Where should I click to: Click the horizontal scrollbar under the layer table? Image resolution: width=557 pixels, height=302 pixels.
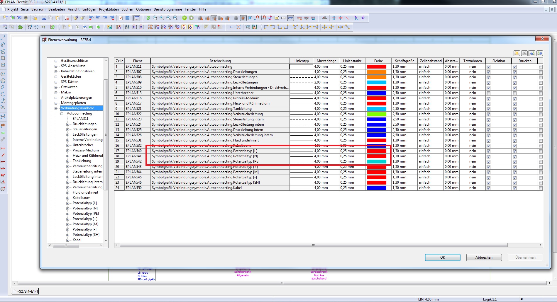314,245
